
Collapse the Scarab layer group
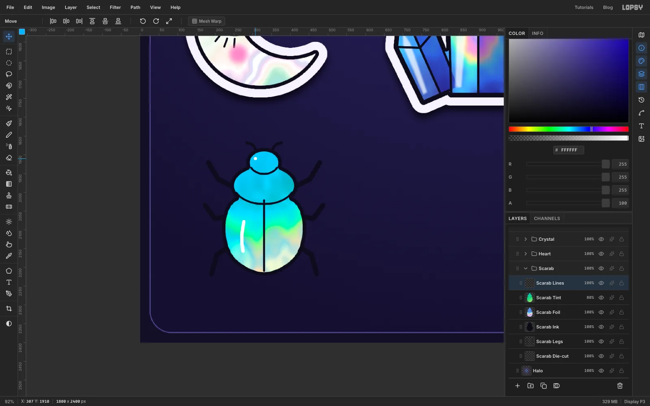coord(526,268)
